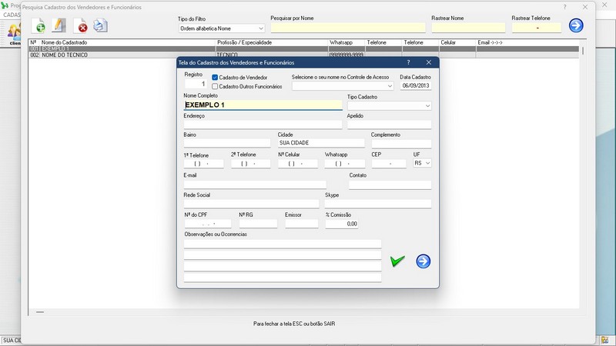
Task: Click the blue arrow exit icon in search window
Action: [x=576, y=25]
